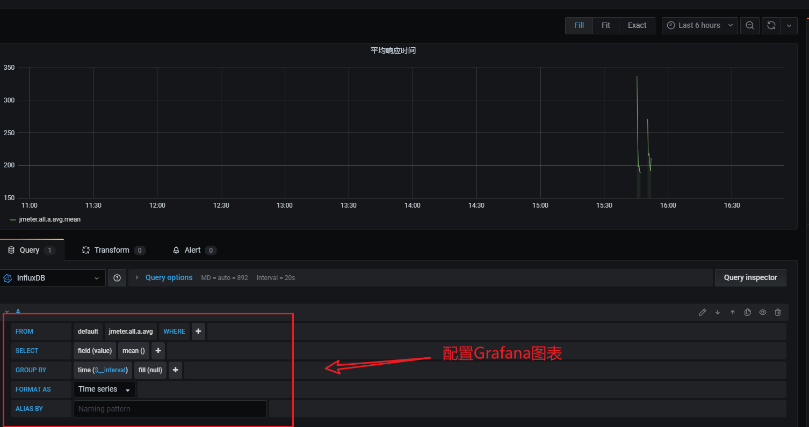Focus the ALIAS BY naming pattern field
809x427 pixels.
point(170,409)
